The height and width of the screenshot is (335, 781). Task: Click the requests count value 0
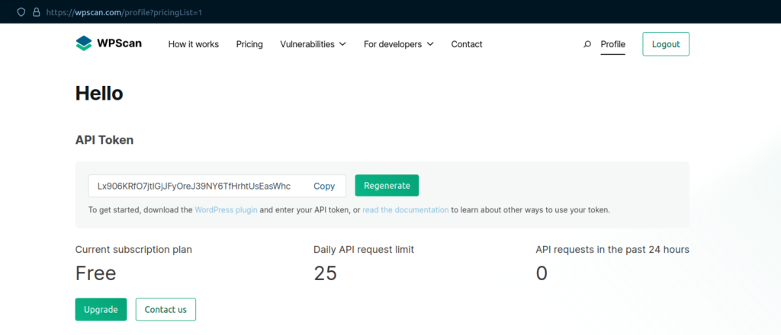[x=542, y=273]
